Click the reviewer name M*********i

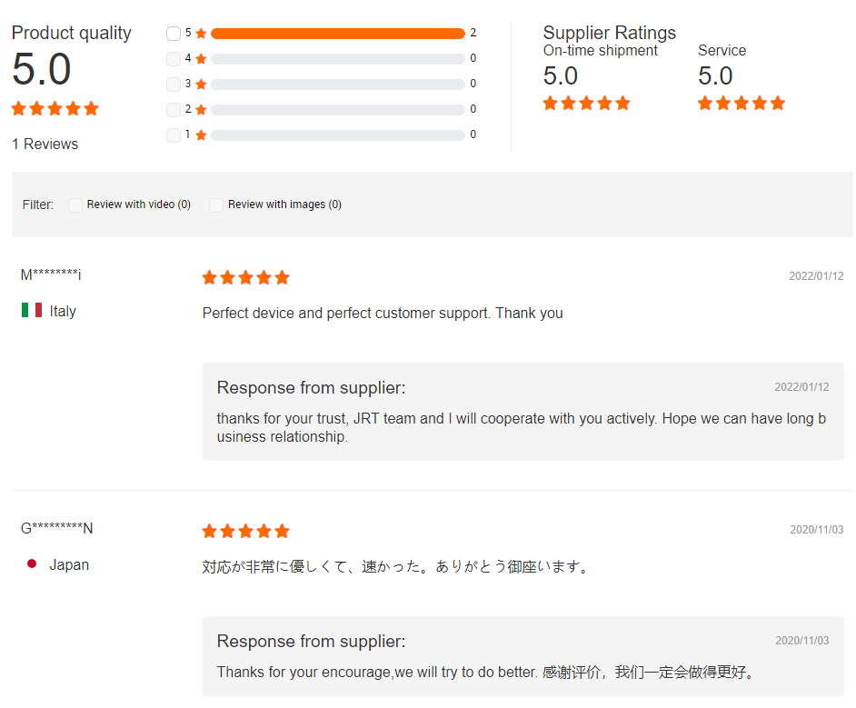(x=51, y=274)
